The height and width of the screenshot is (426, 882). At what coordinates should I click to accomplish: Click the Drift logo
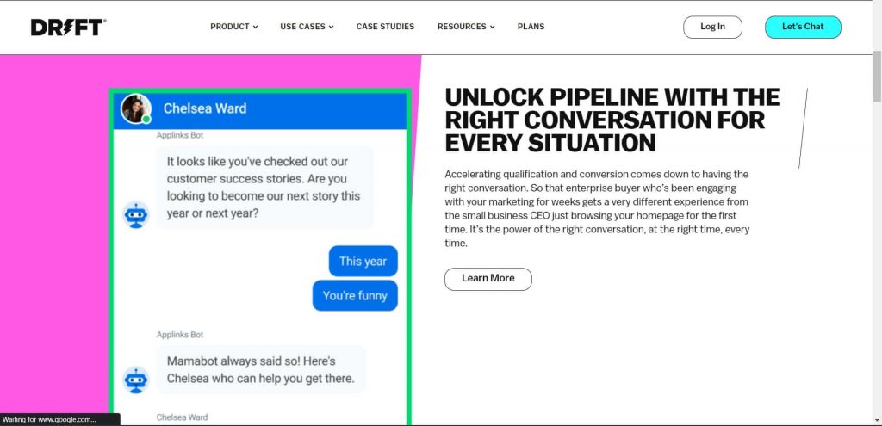click(68, 27)
